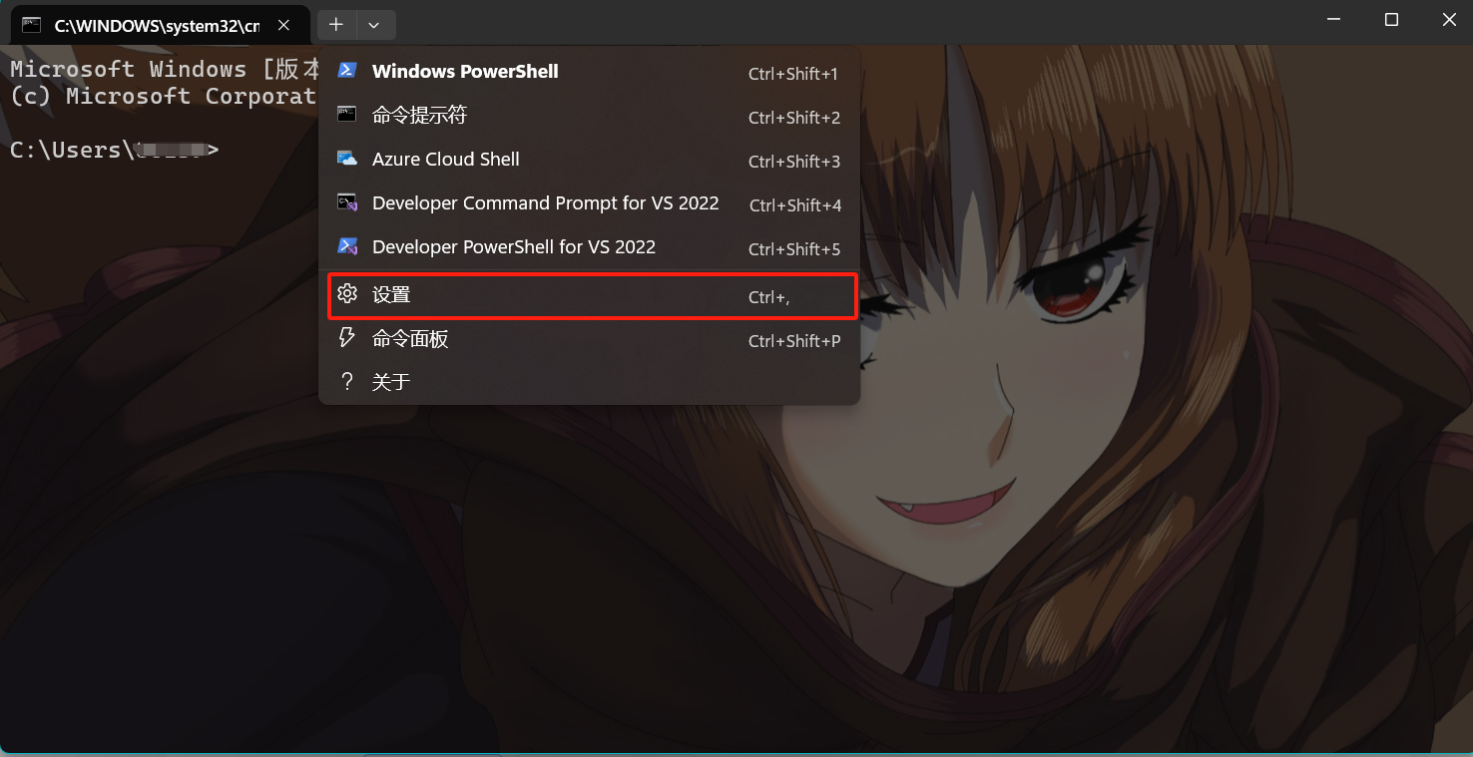Click the 命令提示符 console icon

point(347,114)
